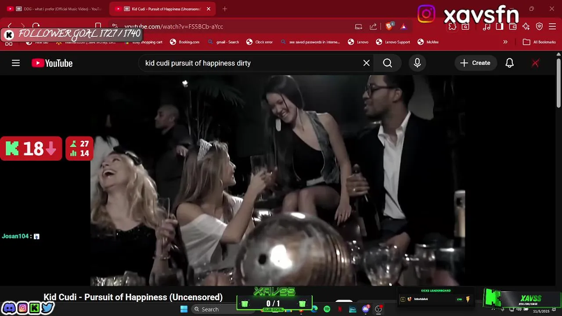This screenshot has height=316, width=562.
Task: Open the McAfee bookmark
Action: pos(428,42)
